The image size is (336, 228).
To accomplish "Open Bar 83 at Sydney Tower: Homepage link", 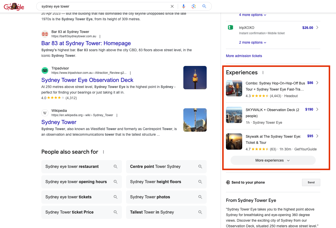I will [86, 43].
